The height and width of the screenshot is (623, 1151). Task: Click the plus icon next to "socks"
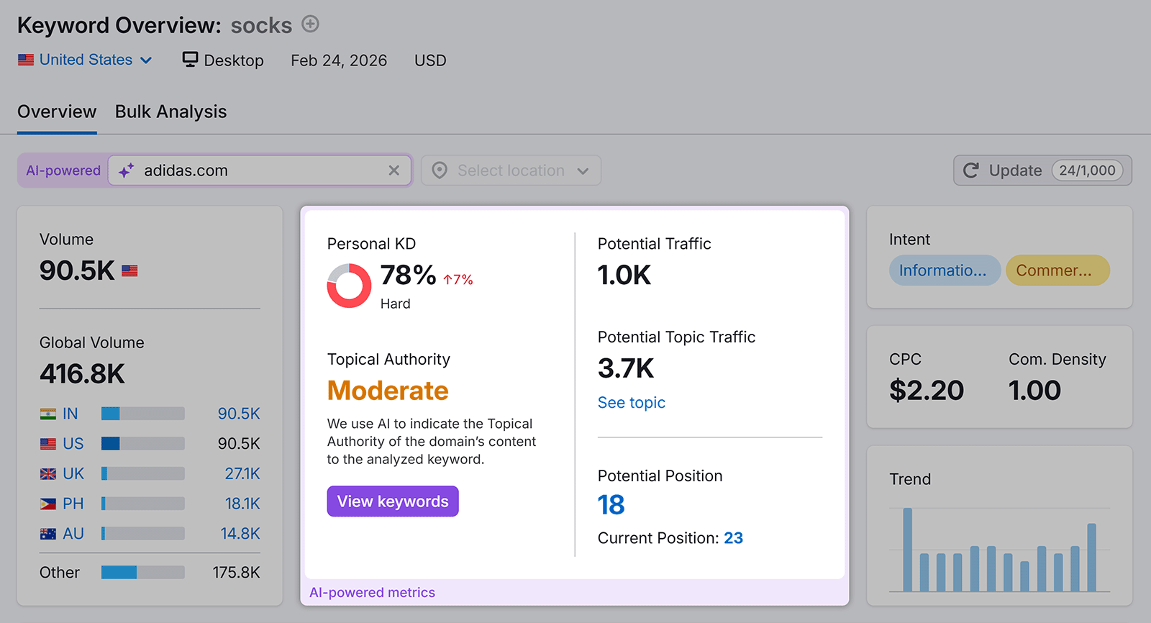click(x=309, y=24)
